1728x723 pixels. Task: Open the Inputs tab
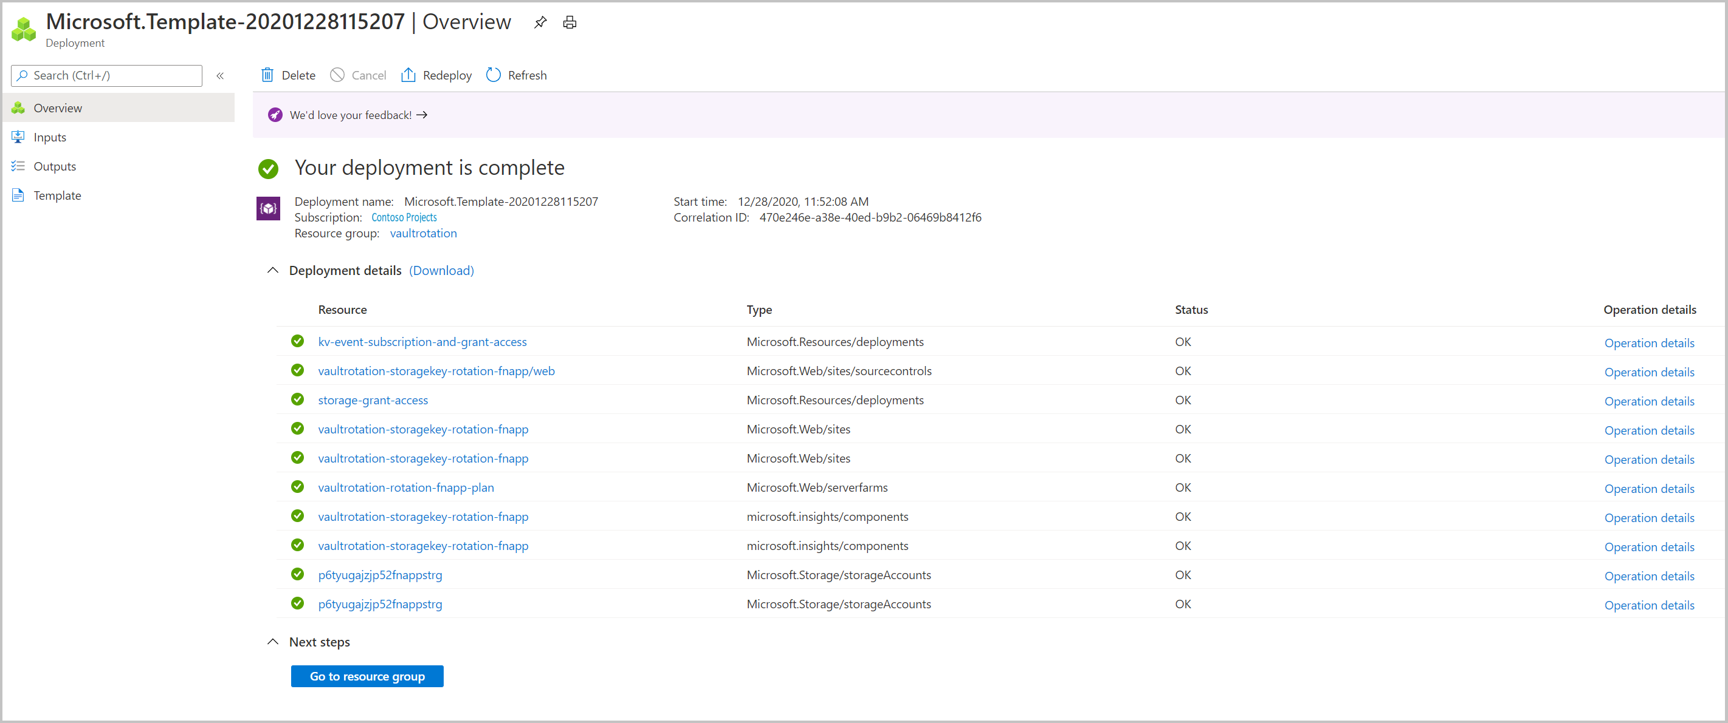click(50, 137)
